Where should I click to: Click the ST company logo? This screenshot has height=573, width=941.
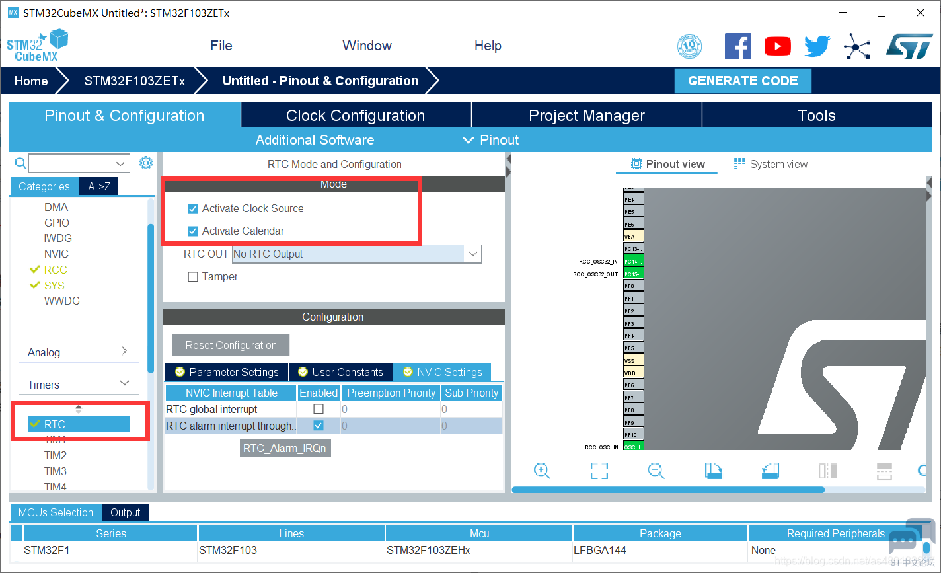pyautogui.click(x=909, y=46)
